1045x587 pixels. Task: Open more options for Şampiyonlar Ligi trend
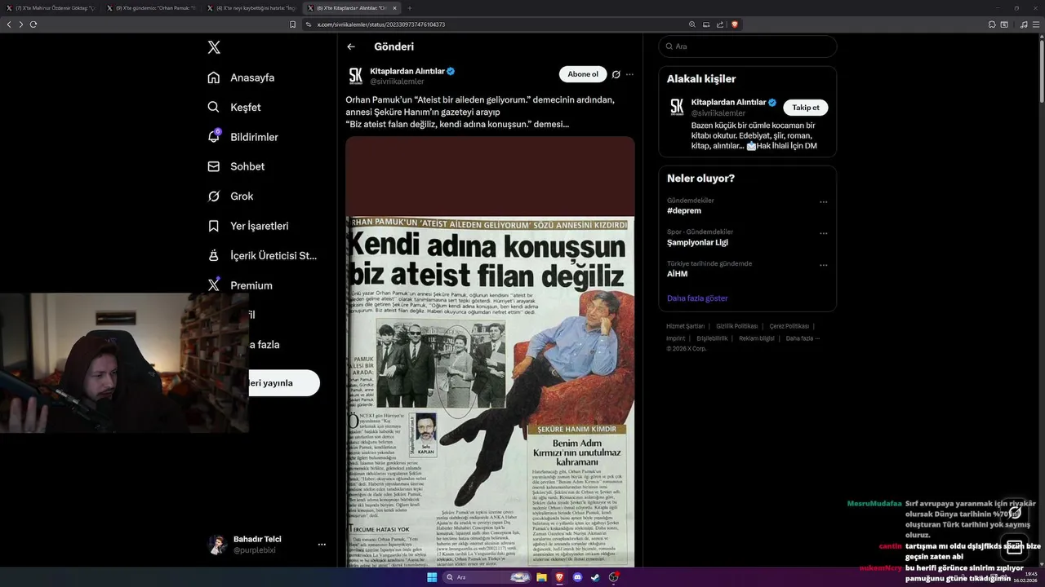pyautogui.click(x=823, y=233)
